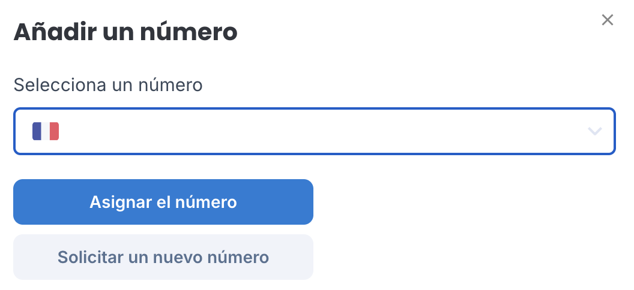Click the Asignar el número button
Screen dimensions: 634x290
[163, 202]
